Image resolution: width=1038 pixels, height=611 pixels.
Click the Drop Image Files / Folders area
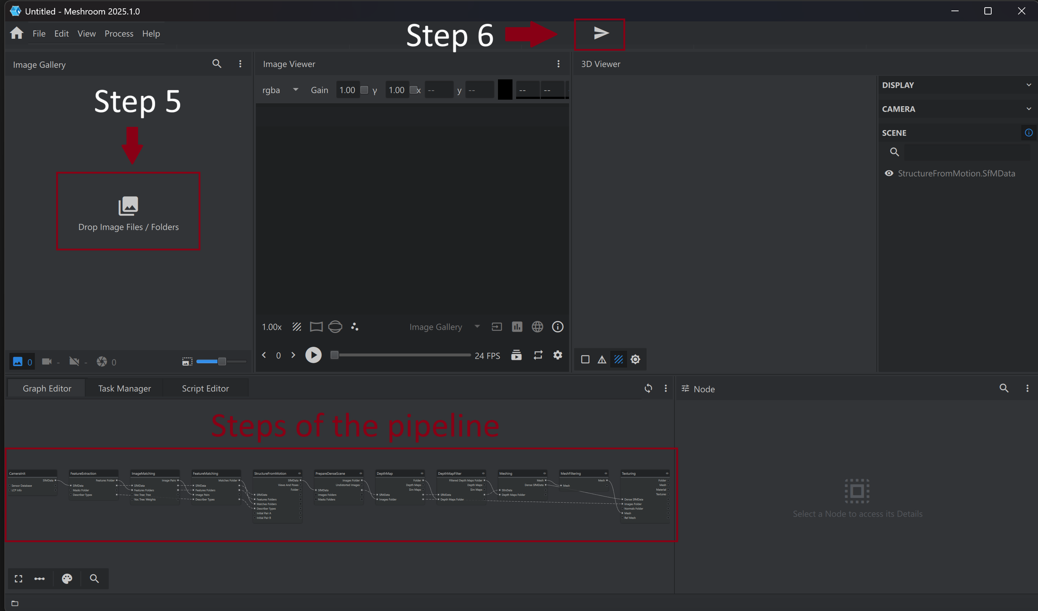point(128,214)
